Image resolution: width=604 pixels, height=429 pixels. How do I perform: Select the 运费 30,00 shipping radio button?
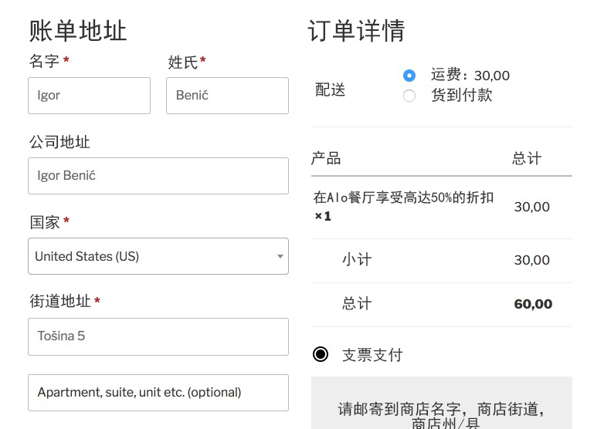pyautogui.click(x=409, y=76)
